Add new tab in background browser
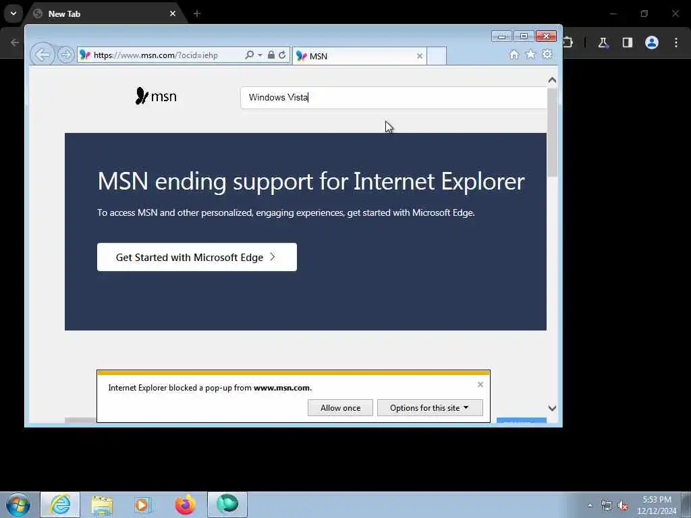The height and width of the screenshot is (518, 691). coord(197,13)
